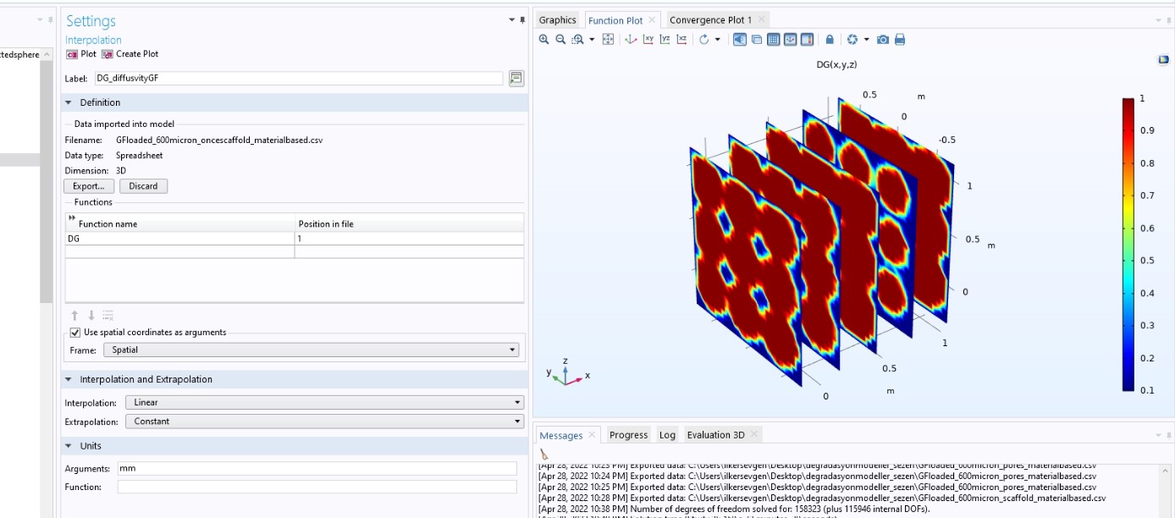Switch to the XY view icon

(648, 40)
